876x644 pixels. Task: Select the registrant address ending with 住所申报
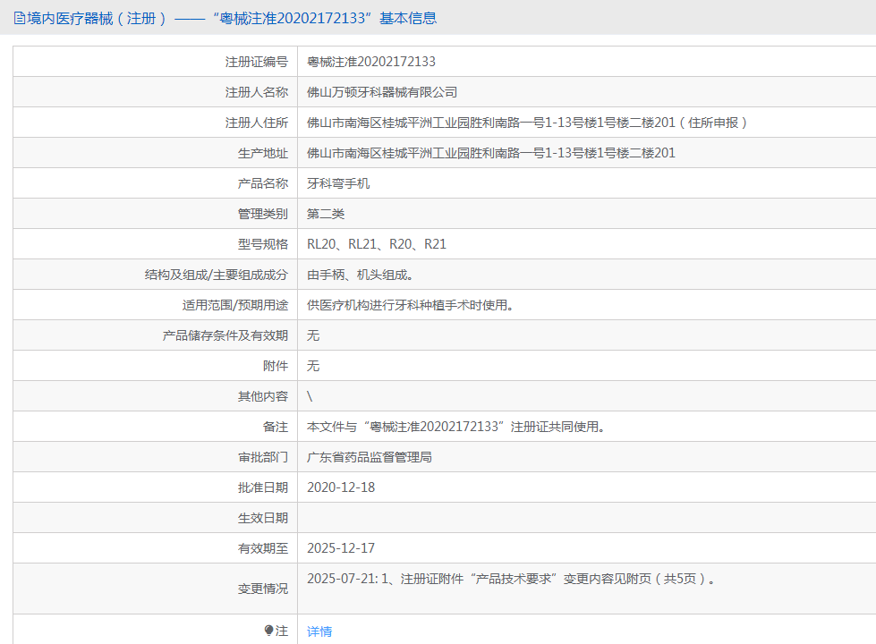[x=528, y=123]
